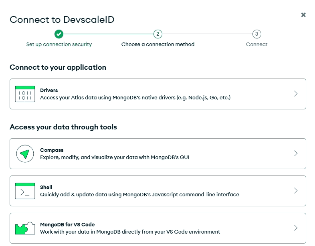Image resolution: width=315 pixels, height=246 pixels.
Task: Choose the Shell title text
Action: click(46, 188)
